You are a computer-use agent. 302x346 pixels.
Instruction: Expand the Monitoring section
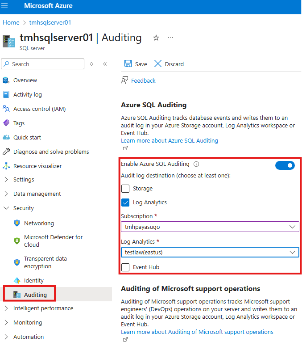point(6,323)
